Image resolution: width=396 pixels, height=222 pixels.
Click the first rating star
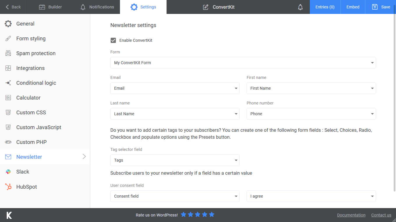(x=183, y=214)
